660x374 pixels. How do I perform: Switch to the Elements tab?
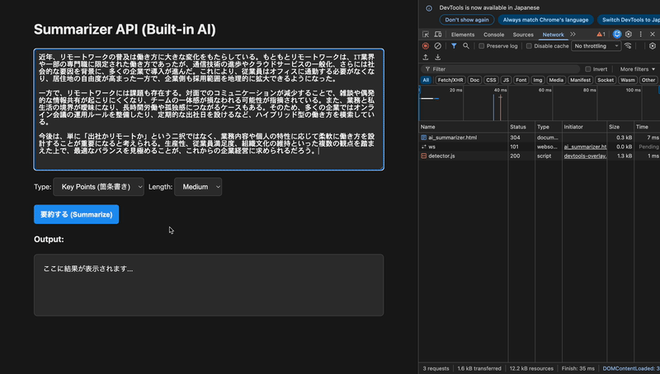click(463, 35)
